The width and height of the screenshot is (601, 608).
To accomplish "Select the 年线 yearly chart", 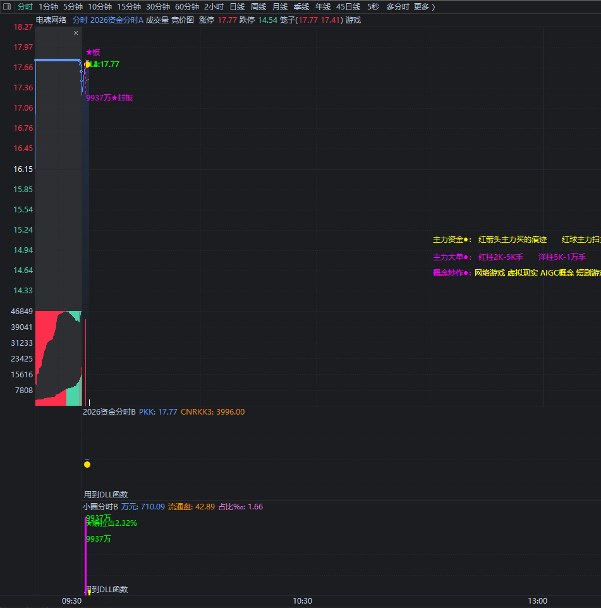I will (322, 7).
